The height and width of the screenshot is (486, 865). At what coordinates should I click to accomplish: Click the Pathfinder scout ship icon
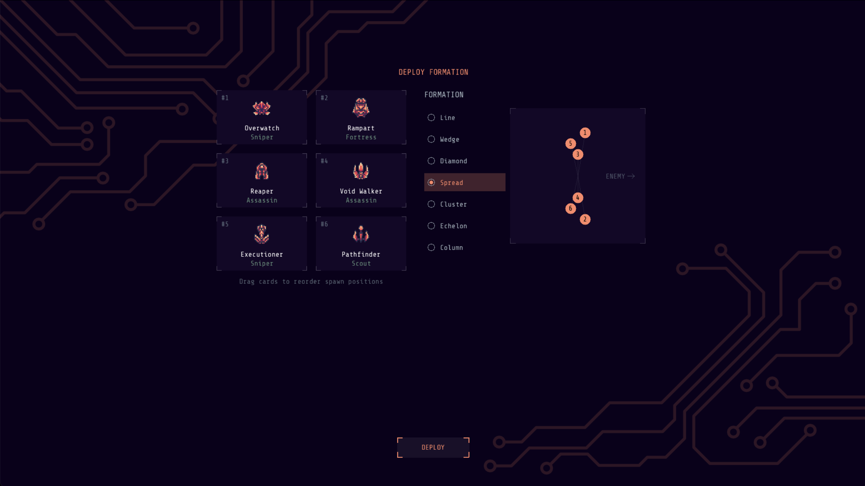click(x=361, y=234)
